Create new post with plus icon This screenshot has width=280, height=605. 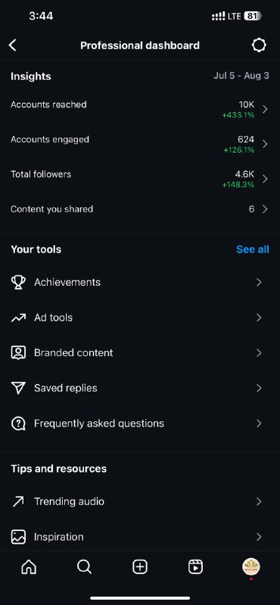tap(140, 566)
